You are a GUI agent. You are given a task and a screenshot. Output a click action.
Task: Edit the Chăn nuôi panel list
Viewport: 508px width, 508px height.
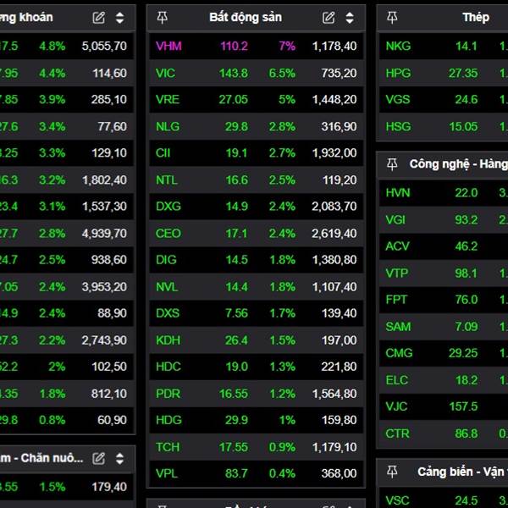coord(99,458)
